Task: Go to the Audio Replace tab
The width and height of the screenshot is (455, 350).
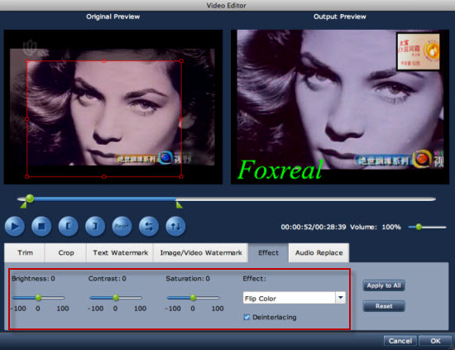Action: click(x=318, y=253)
